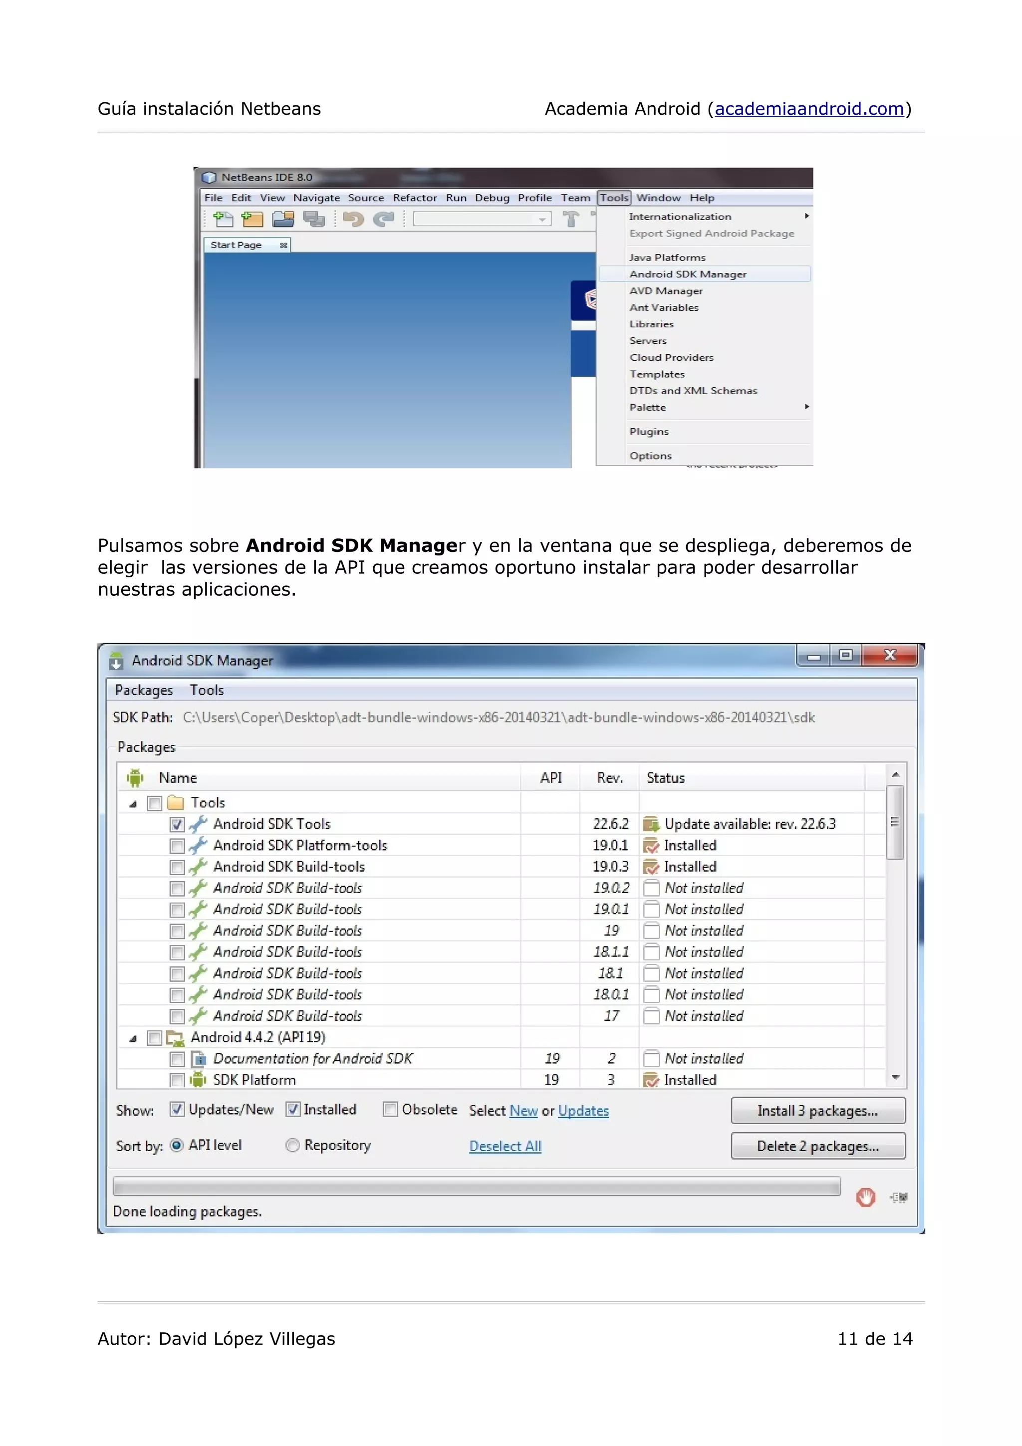
Task: Click the New selection link
Action: [x=524, y=1111]
